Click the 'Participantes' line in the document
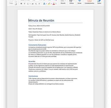The image size is (111, 108). click(54, 36)
